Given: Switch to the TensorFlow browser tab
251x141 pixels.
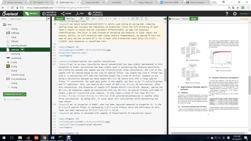Looking at the screenshot, I should coord(171,2).
